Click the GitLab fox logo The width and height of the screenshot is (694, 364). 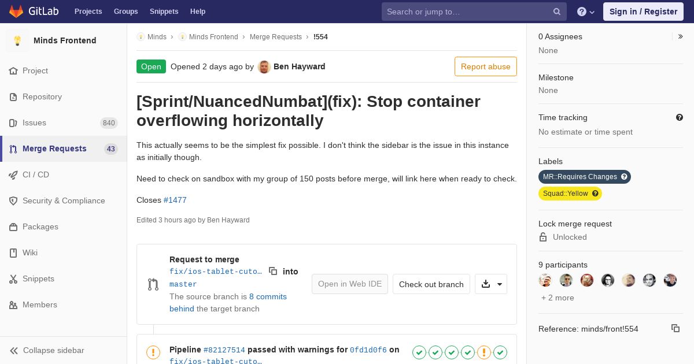(16, 11)
